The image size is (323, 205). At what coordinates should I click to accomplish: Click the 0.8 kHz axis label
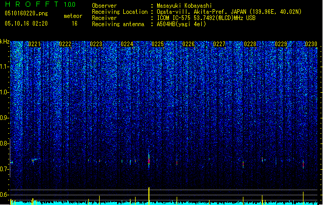coord(5,143)
